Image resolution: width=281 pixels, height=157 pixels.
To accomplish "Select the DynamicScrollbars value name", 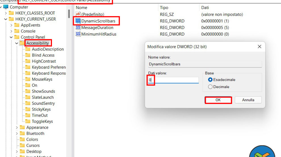I will (98, 21).
